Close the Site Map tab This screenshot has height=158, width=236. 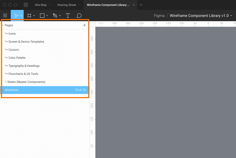click(50, 5)
